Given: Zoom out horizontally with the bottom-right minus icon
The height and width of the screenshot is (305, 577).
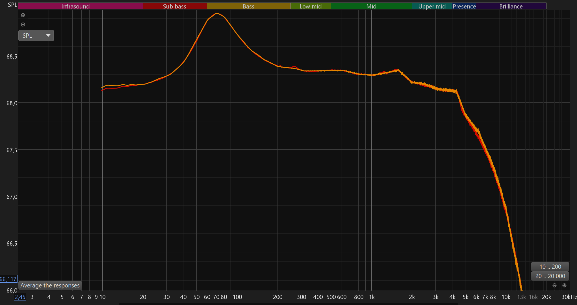Looking at the screenshot, I should pos(554,285).
